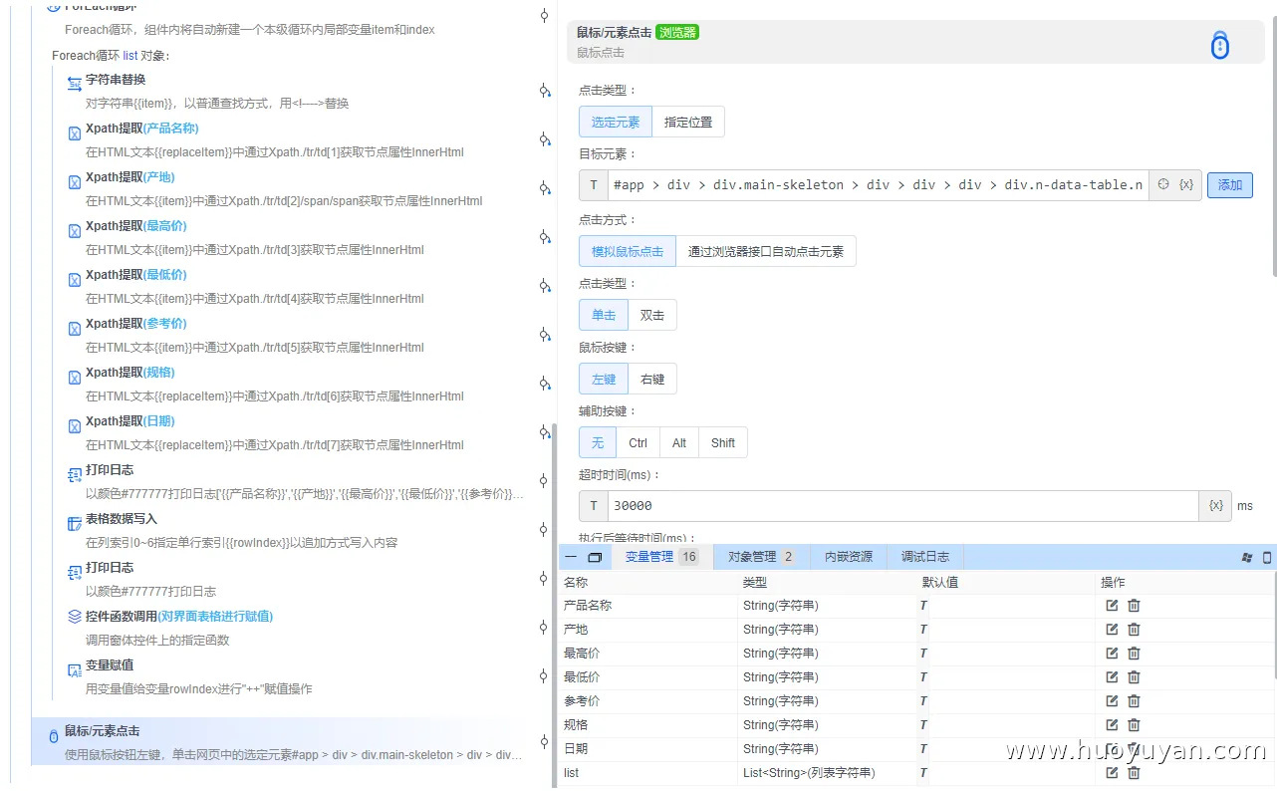This screenshot has width=1277, height=791.
Task: Click the element picker crosshair icon in 目标元素
Action: pos(1162,184)
